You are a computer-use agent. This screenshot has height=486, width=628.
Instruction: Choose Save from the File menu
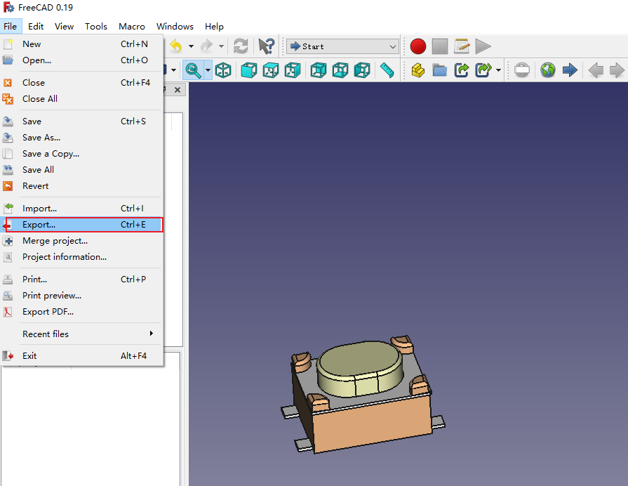click(x=81, y=121)
